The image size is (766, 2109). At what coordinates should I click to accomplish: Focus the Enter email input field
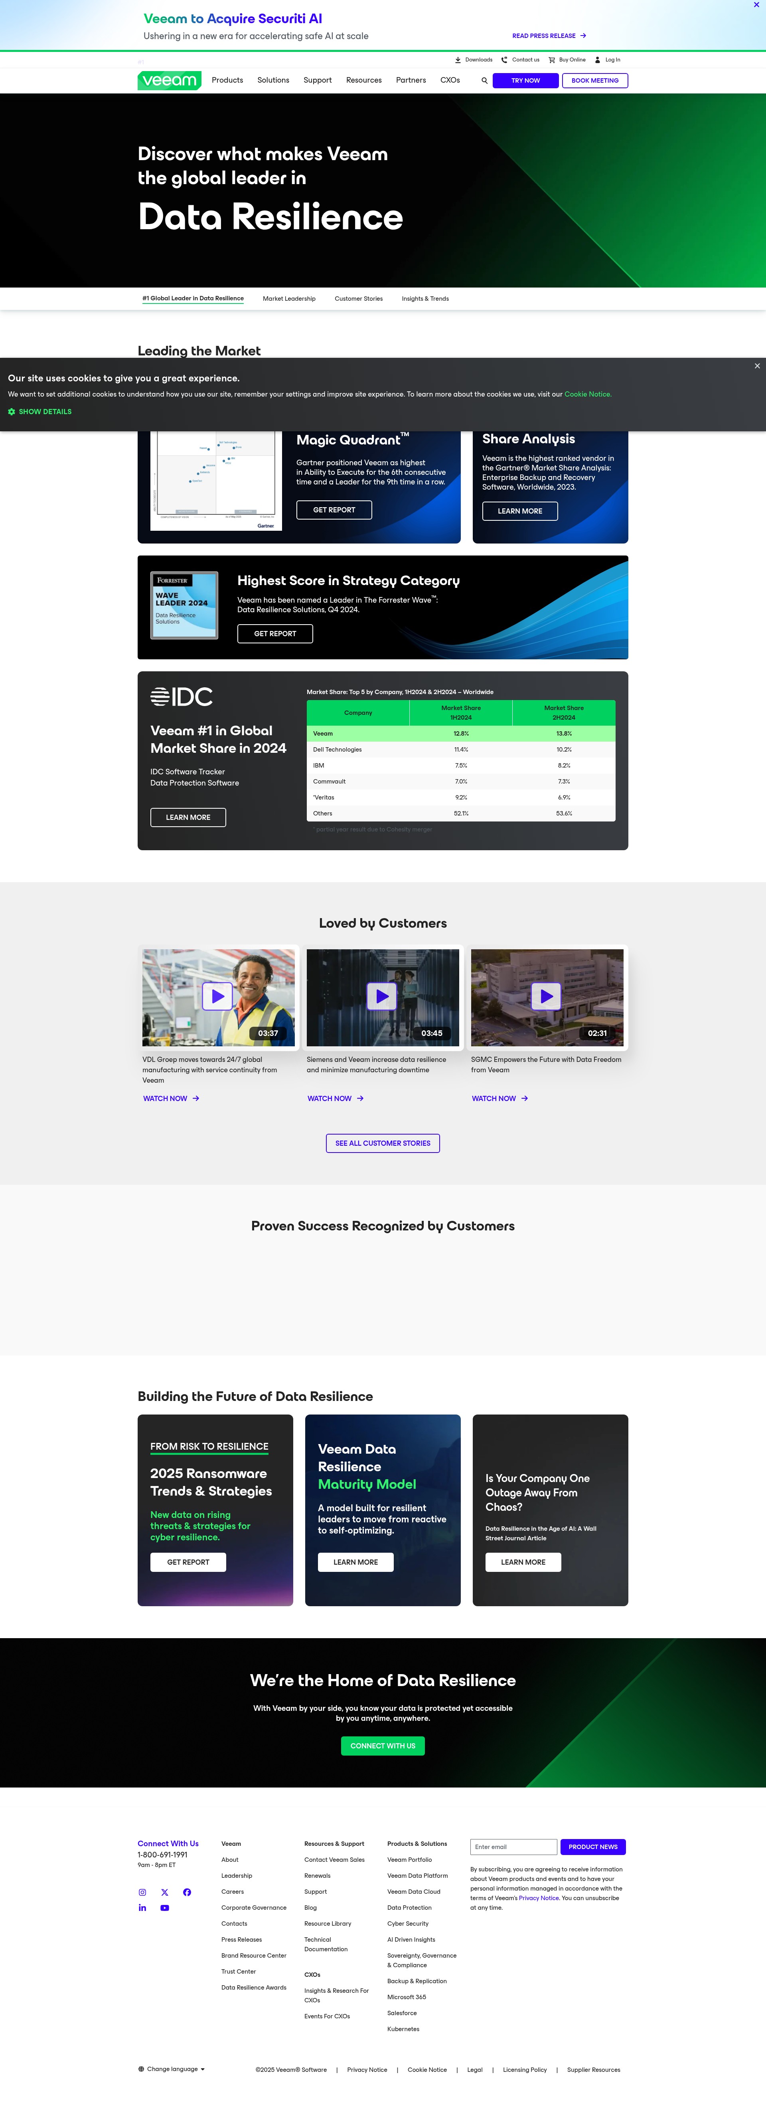click(513, 1847)
